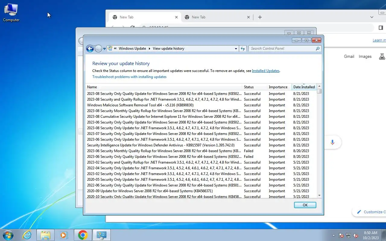Select the Windows Malicious Software Removal Tool row

pyautogui.click(x=201, y=105)
